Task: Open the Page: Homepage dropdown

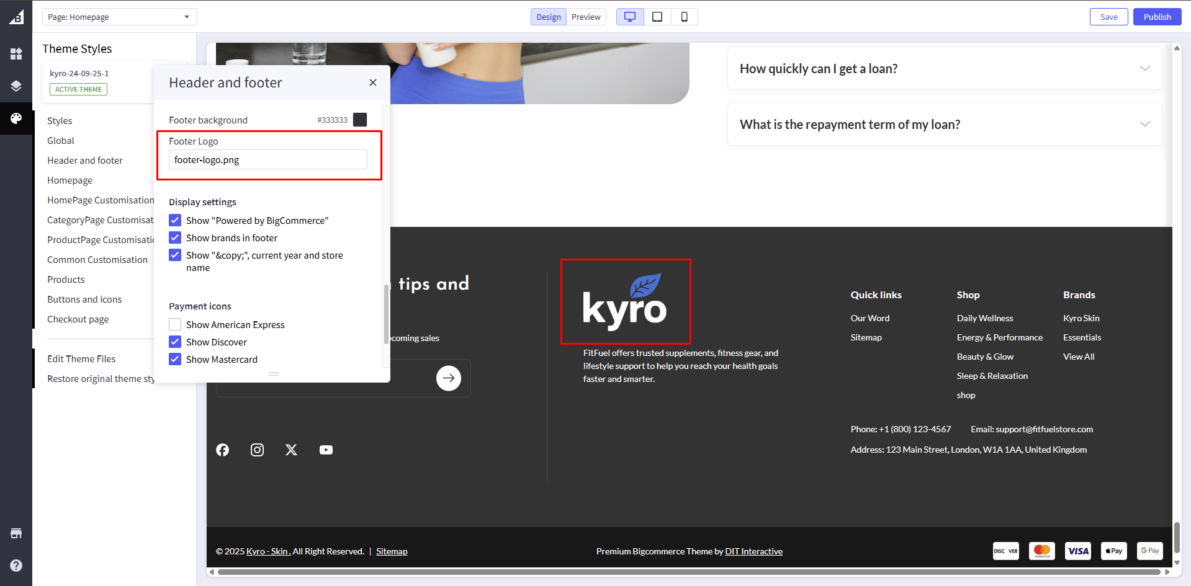Action: 119,17
